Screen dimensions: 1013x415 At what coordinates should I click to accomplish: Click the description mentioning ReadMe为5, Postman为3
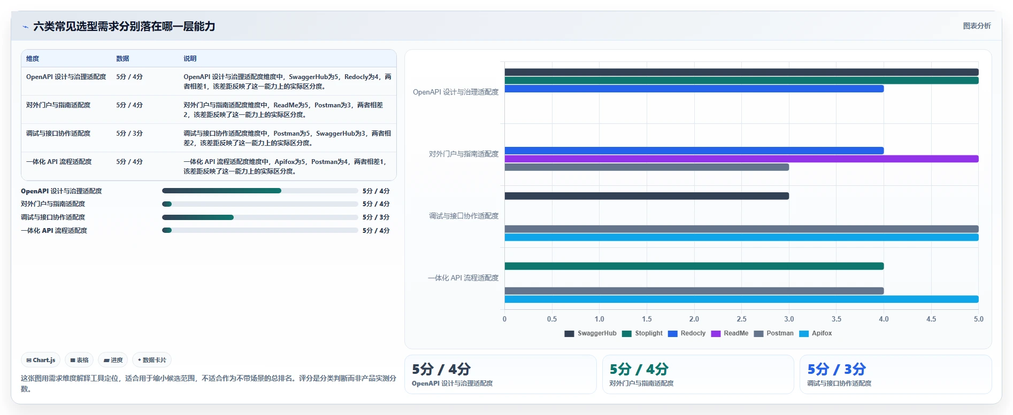(283, 110)
